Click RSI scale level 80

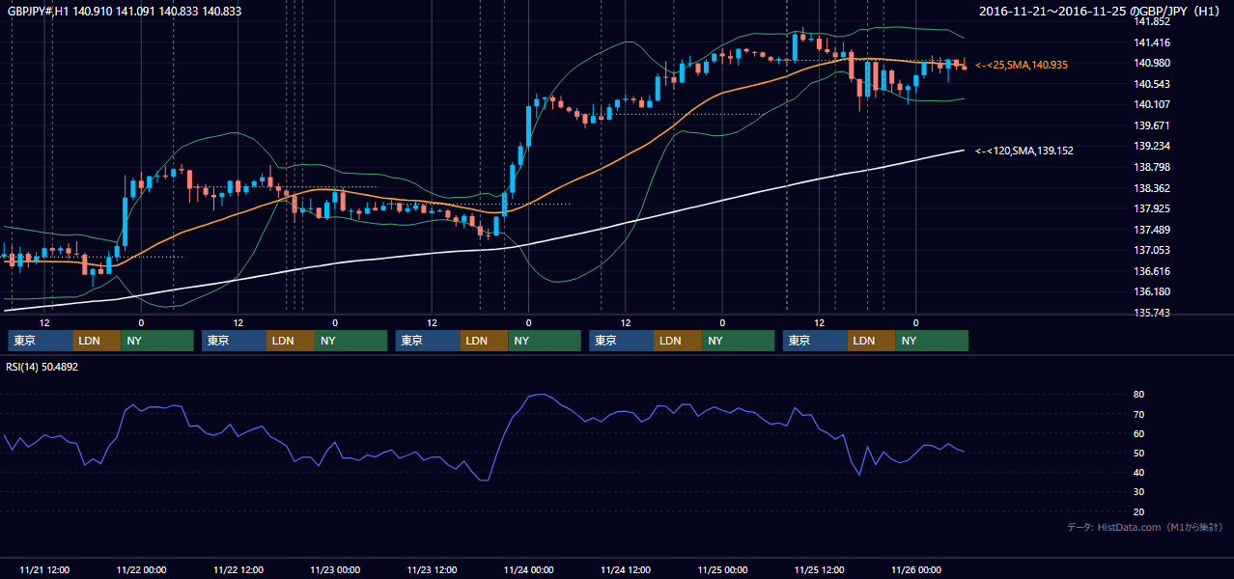[x=1139, y=395]
